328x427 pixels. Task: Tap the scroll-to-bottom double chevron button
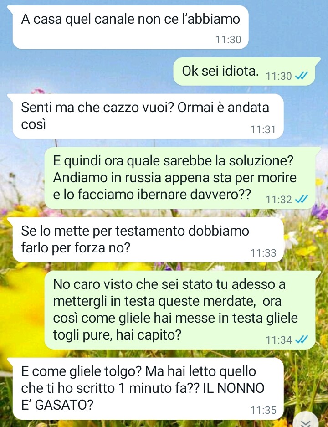[307, 421]
